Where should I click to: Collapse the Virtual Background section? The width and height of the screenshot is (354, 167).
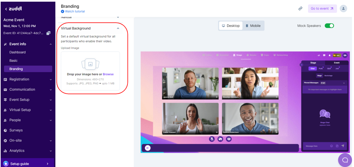pyautogui.click(x=118, y=28)
